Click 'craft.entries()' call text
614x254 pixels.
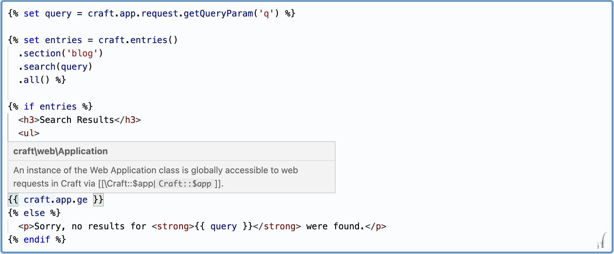click(x=138, y=40)
